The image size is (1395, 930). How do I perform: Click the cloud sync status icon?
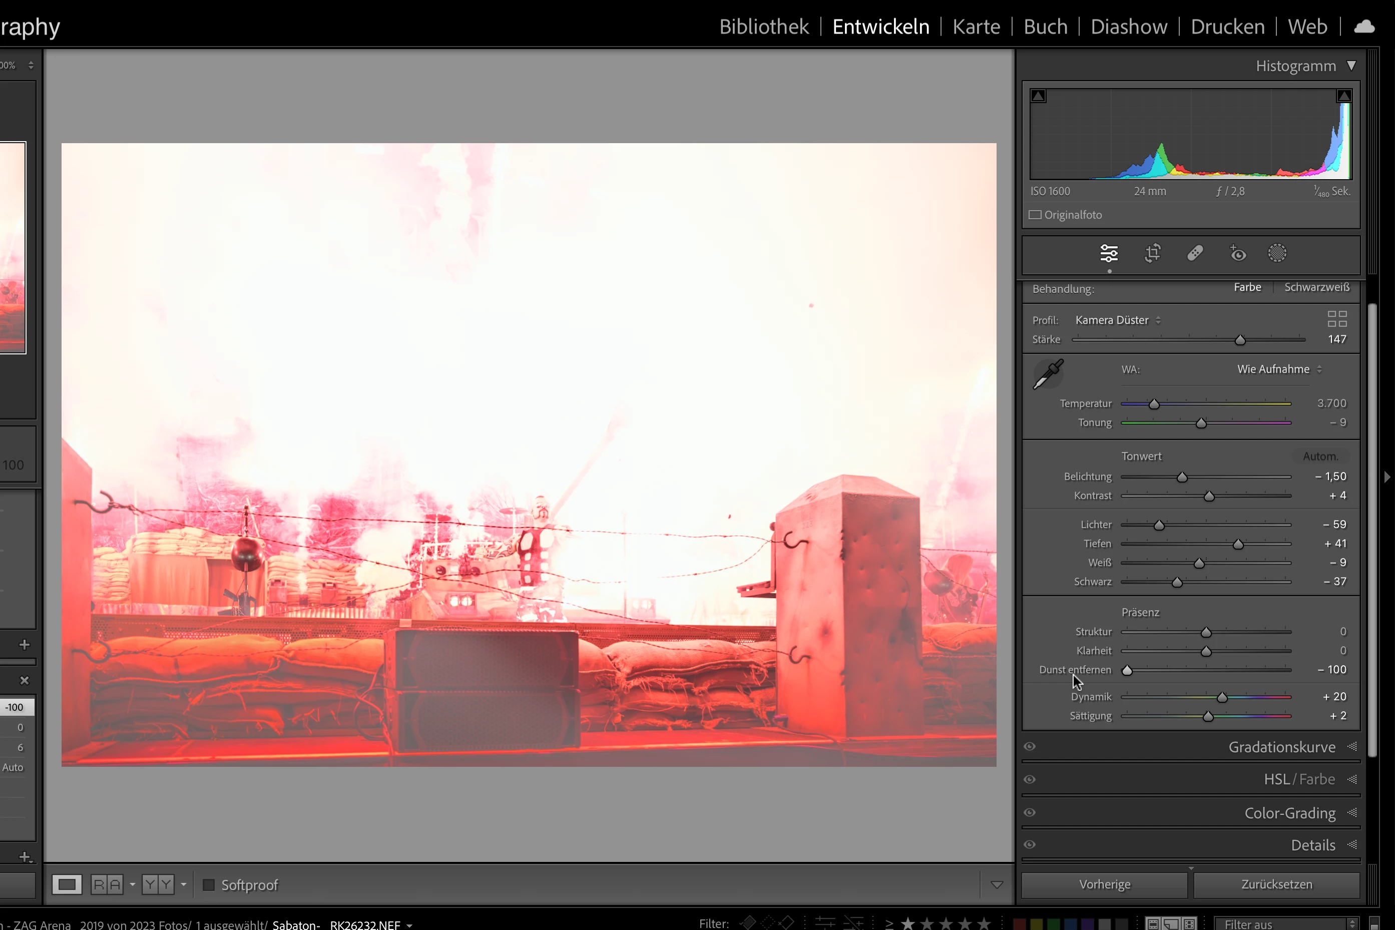point(1364,27)
